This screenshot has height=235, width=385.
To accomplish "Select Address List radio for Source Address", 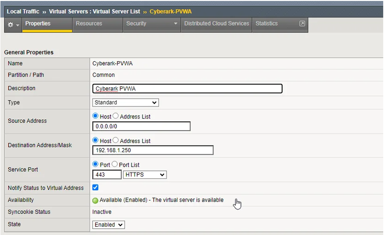I will coord(116,116).
